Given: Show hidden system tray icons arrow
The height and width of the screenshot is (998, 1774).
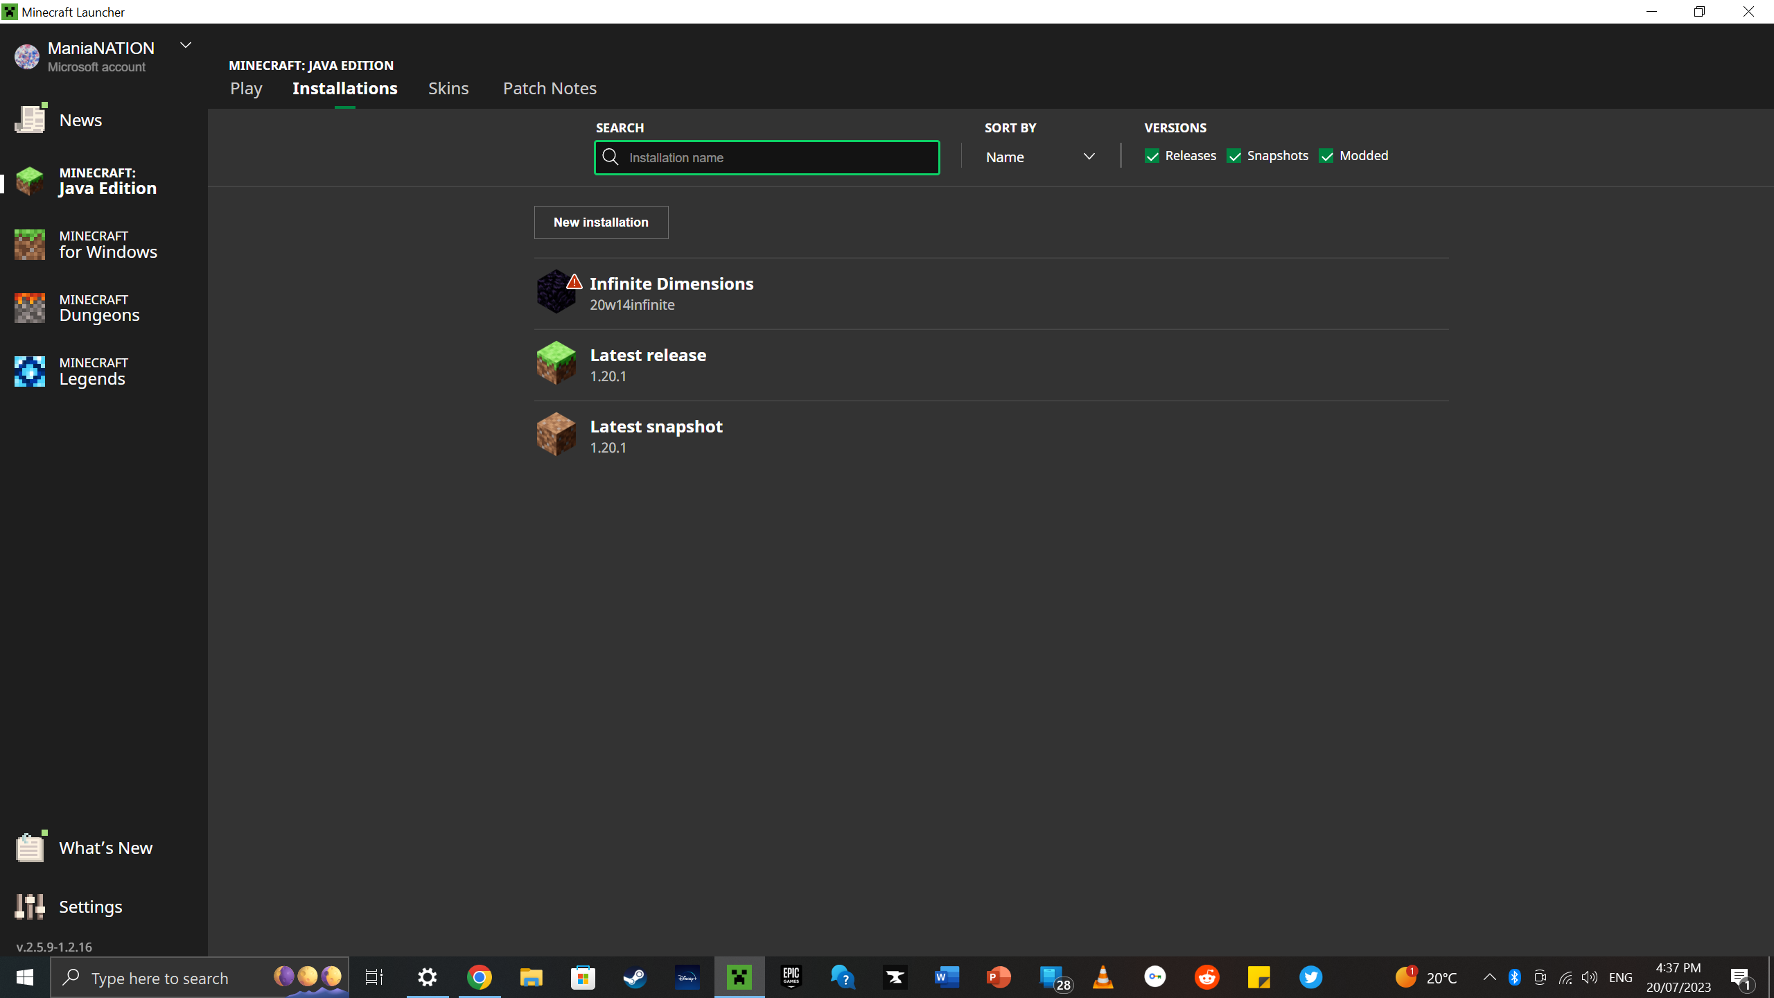Looking at the screenshot, I should [x=1489, y=977].
